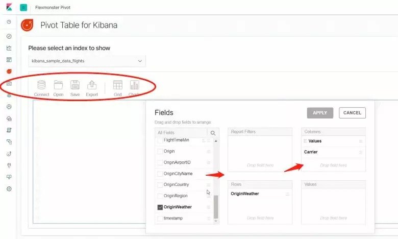Open Visualize chart icon in Kibana sidebar
This screenshot has height=239, width=398.
9,48
